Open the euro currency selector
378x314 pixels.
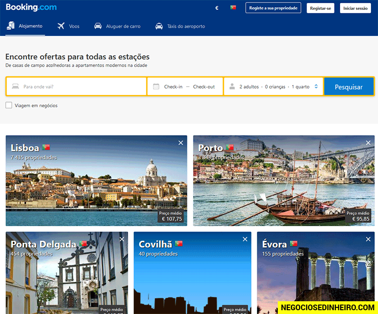coord(217,8)
